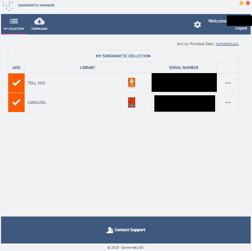Click the MY SONOKINETIC COLLECTION heading
The image size is (252, 251).
tap(123, 56)
